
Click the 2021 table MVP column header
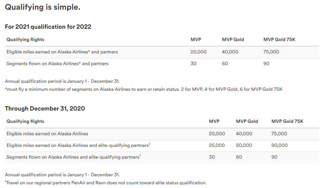tap(196, 39)
